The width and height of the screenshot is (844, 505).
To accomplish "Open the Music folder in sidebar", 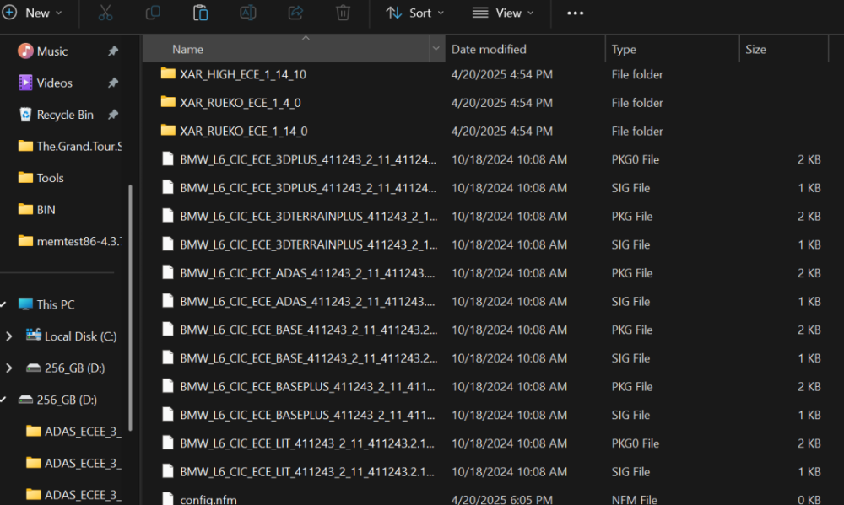I will point(51,51).
